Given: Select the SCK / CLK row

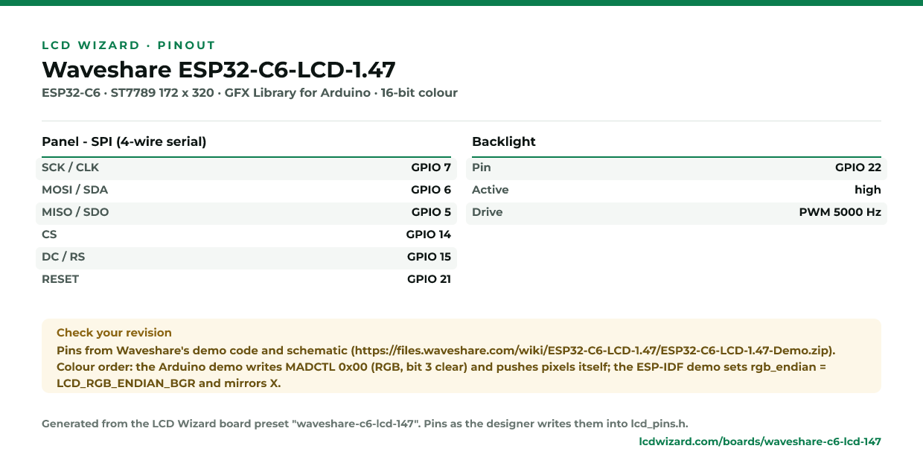Looking at the screenshot, I should 246,167.
